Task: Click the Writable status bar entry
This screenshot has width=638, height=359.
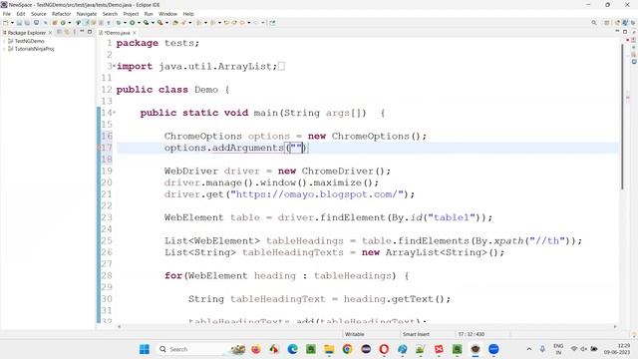Action: pyautogui.click(x=355, y=334)
